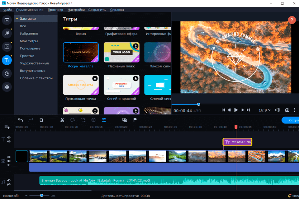Open the Stickers clock-shaped sidebar icon

[x=7, y=74]
